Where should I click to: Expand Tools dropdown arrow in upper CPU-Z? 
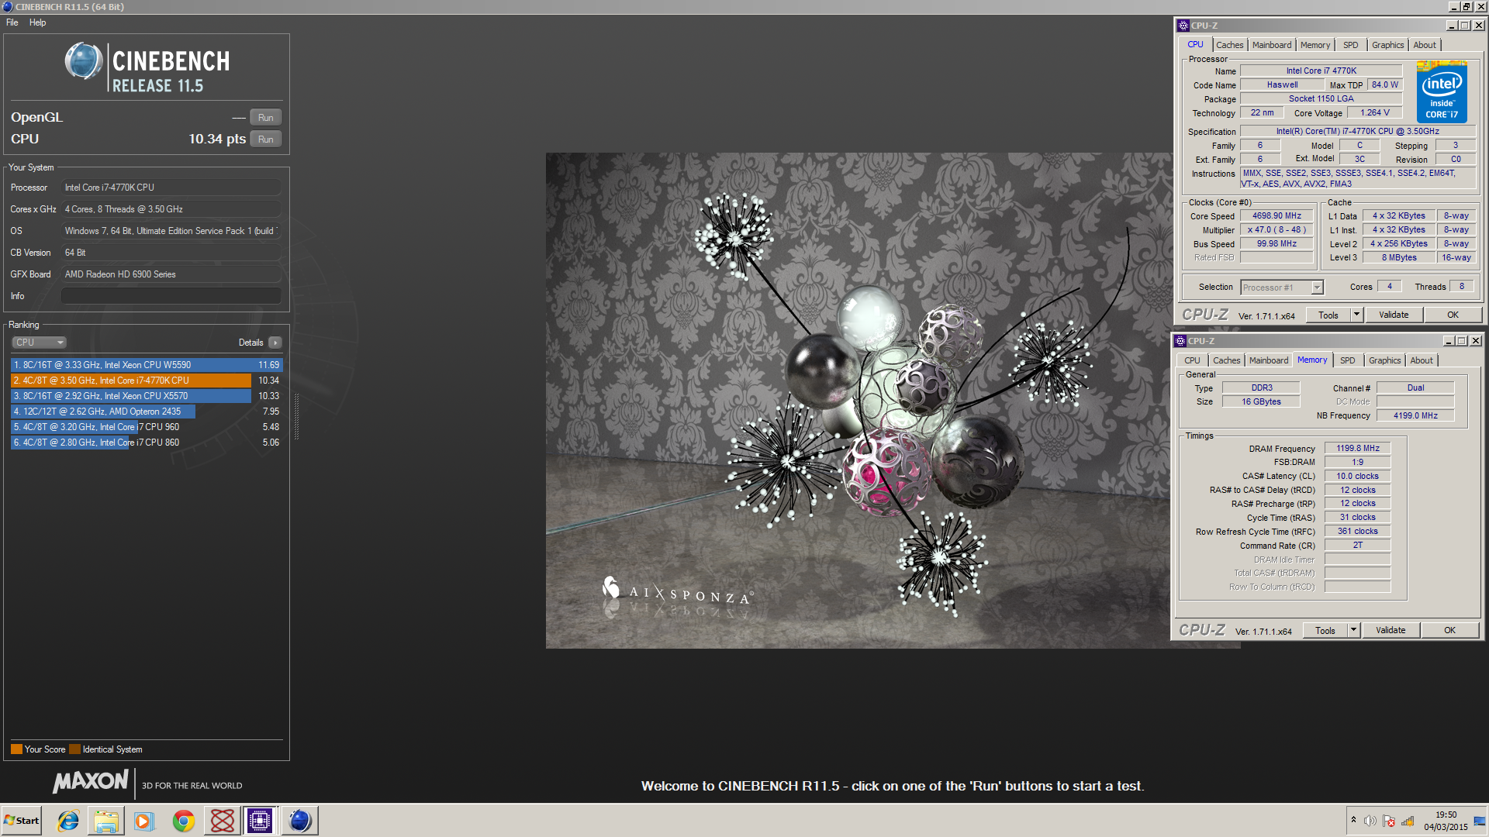[x=1356, y=315]
